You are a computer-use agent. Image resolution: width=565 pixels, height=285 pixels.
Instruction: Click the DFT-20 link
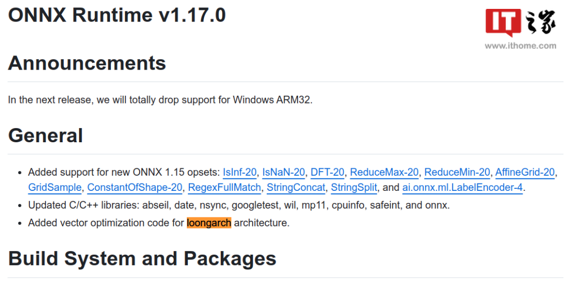[327, 172]
